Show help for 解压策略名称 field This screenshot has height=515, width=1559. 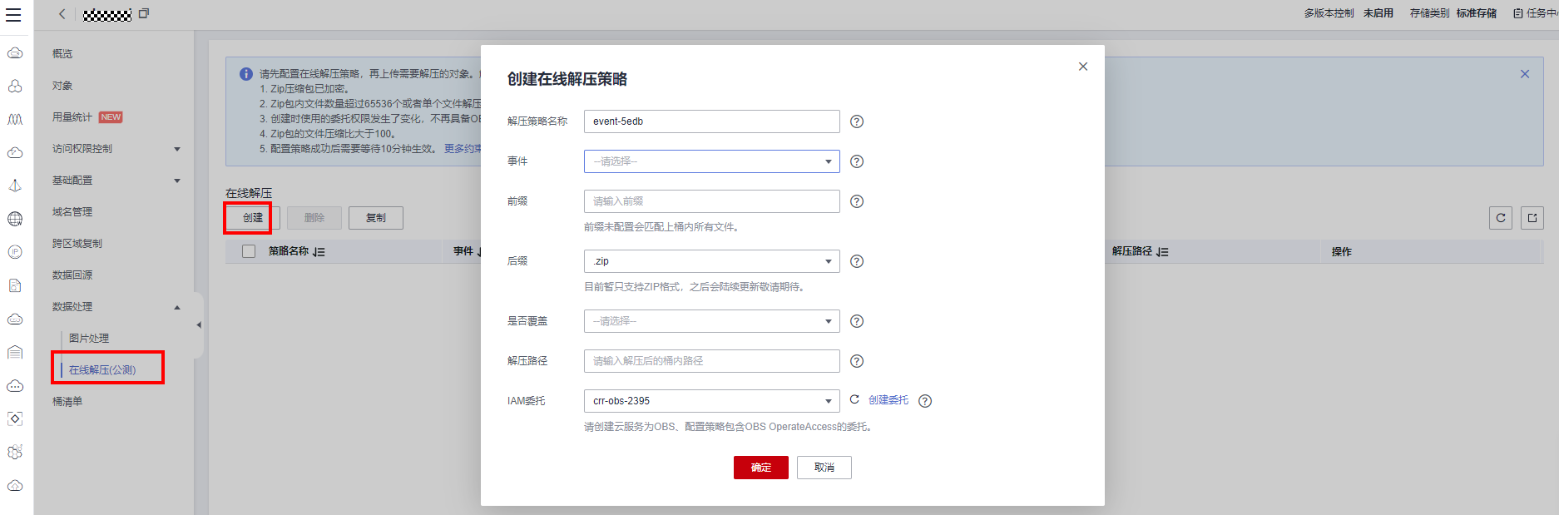[857, 121]
